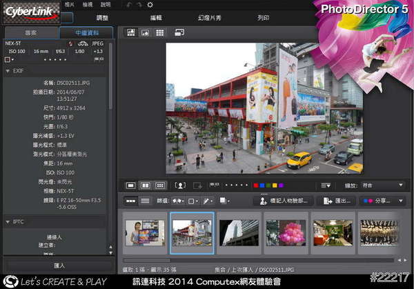Click the 匯入 import button

[x=59, y=264]
